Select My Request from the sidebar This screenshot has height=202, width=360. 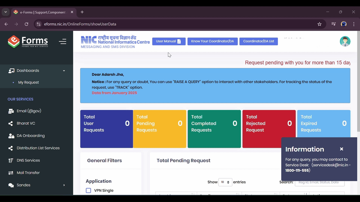tap(28, 82)
